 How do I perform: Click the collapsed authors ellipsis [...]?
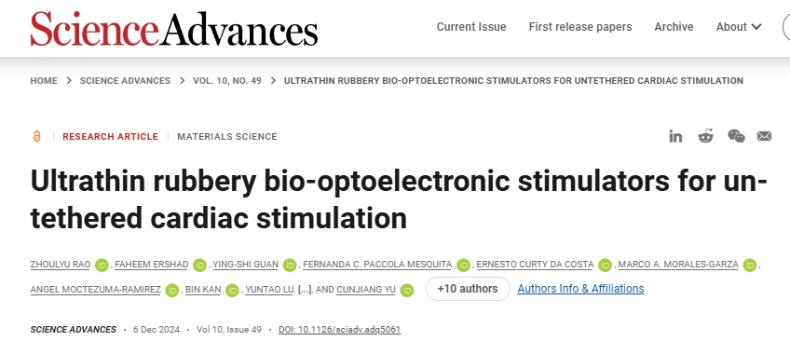point(306,290)
